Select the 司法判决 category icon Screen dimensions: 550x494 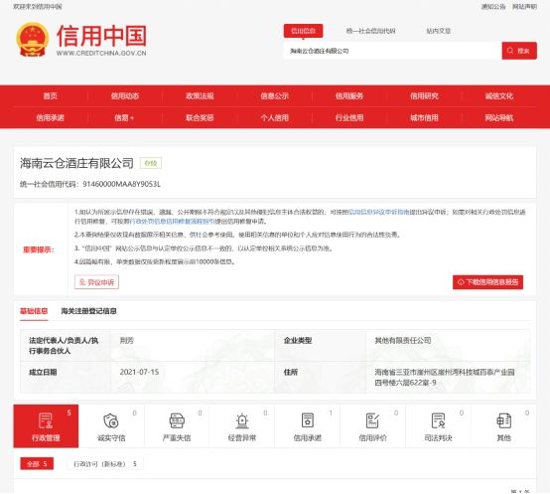point(439,426)
